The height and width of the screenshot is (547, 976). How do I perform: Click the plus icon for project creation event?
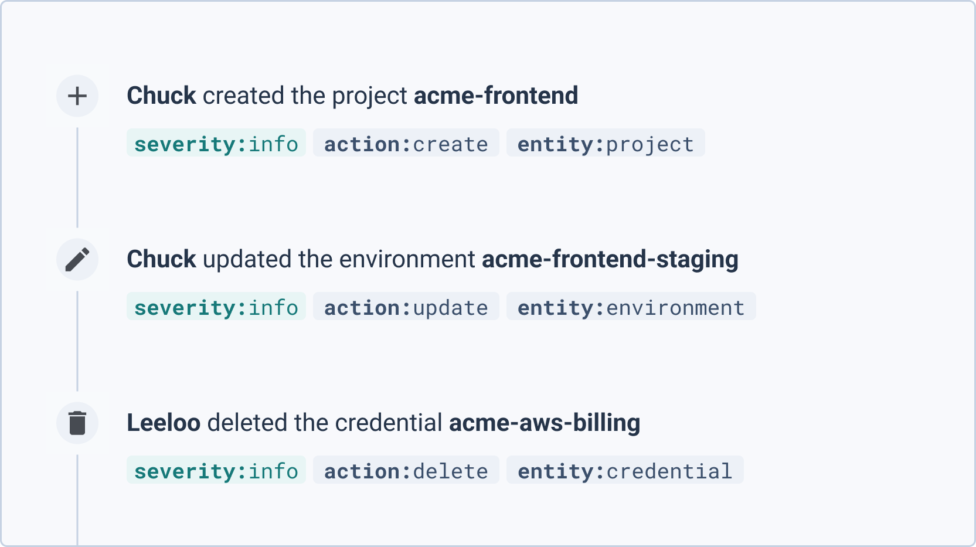[x=77, y=96]
